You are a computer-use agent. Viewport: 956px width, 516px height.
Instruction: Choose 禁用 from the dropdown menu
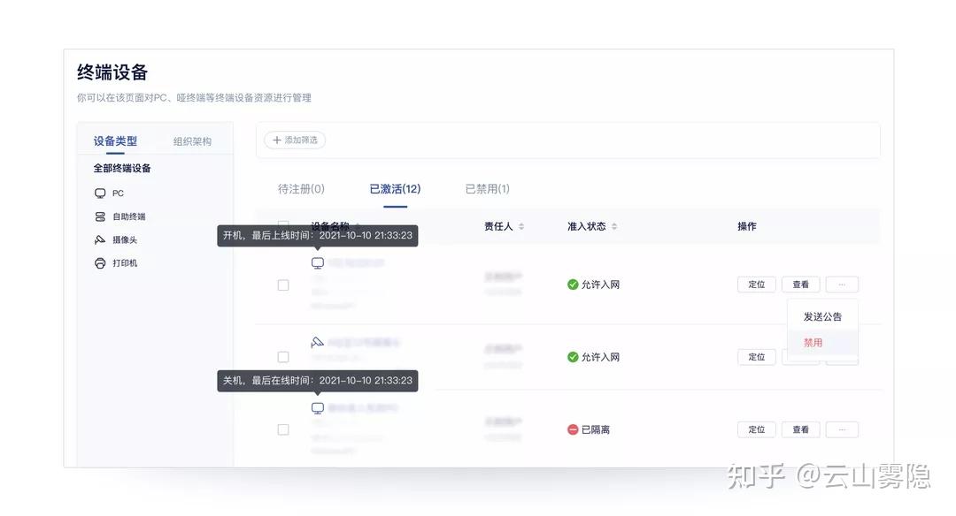813,343
